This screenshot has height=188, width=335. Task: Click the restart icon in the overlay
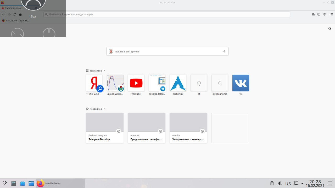(x=18, y=32)
